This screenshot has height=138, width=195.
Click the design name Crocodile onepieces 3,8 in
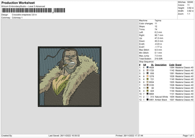[24, 15]
